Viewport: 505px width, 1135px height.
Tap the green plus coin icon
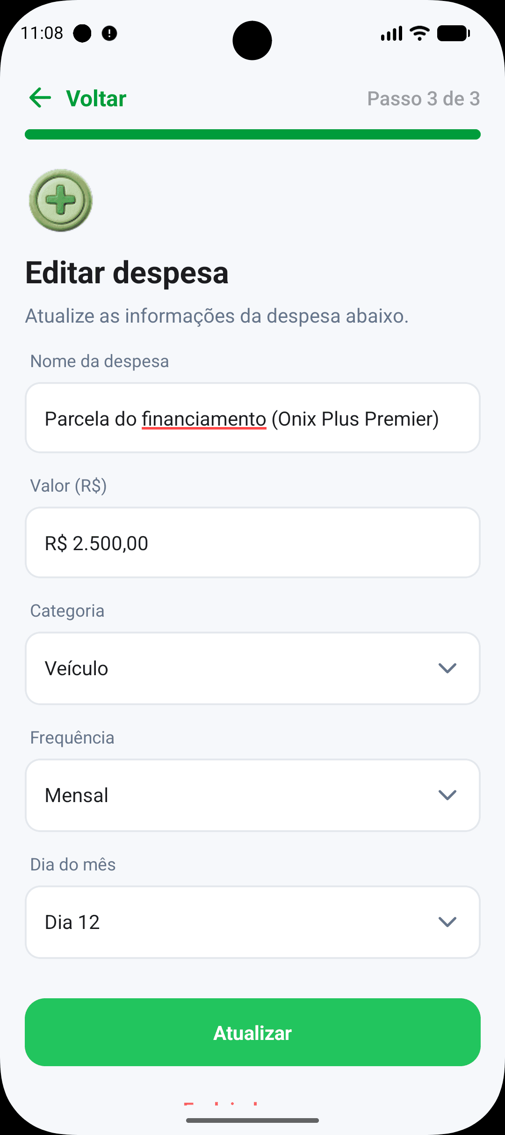pos(61,200)
